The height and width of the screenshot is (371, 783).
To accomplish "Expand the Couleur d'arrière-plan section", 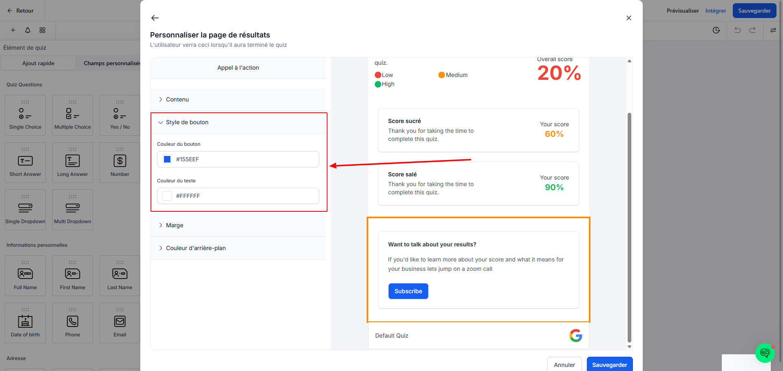I will 238,248.
